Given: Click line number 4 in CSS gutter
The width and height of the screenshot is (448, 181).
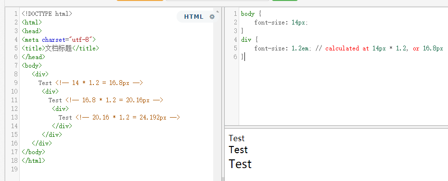Looking at the screenshot, I should point(235,40).
